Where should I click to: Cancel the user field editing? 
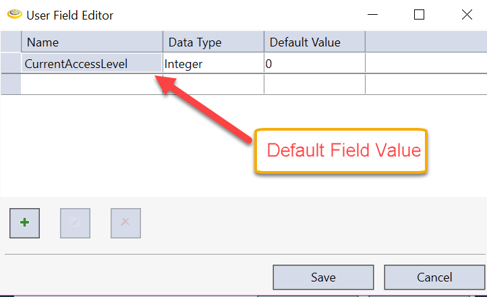pyautogui.click(x=434, y=277)
